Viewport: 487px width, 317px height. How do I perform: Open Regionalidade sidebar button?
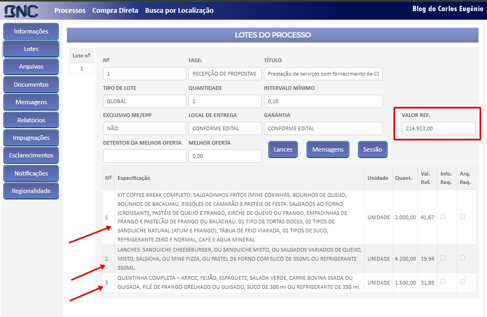pos(31,191)
